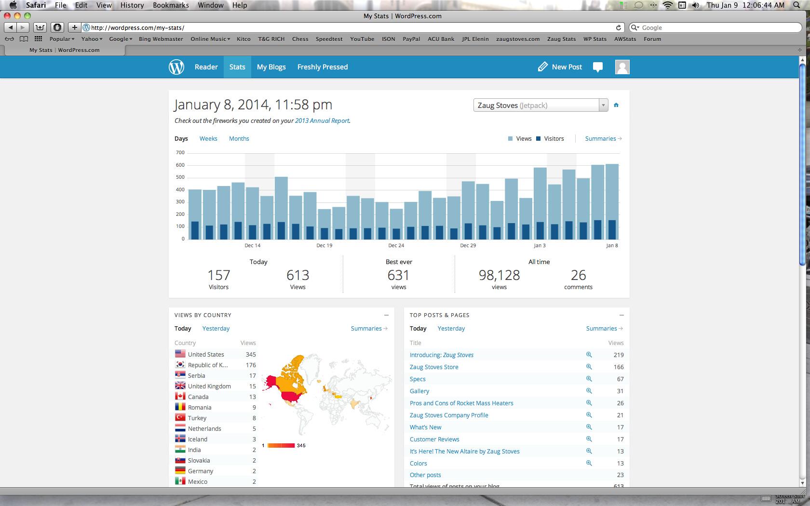This screenshot has width=810, height=506.
Task: Go back with Safari's back arrow
Action: tap(11, 27)
